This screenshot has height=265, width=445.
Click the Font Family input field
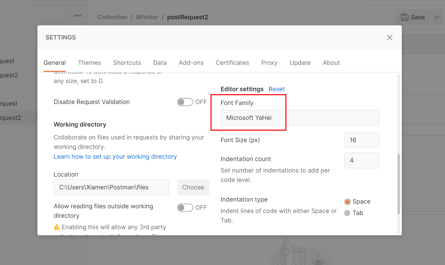click(300, 118)
